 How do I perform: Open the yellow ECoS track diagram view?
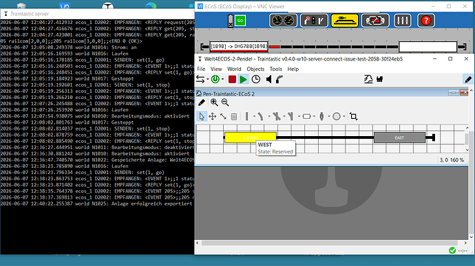click(344, 21)
